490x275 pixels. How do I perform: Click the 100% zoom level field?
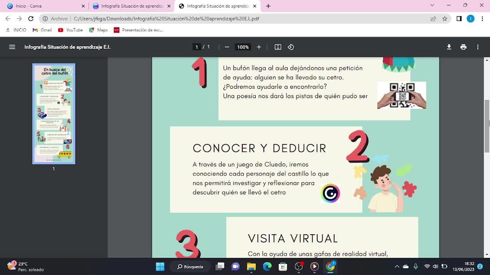[x=243, y=47]
